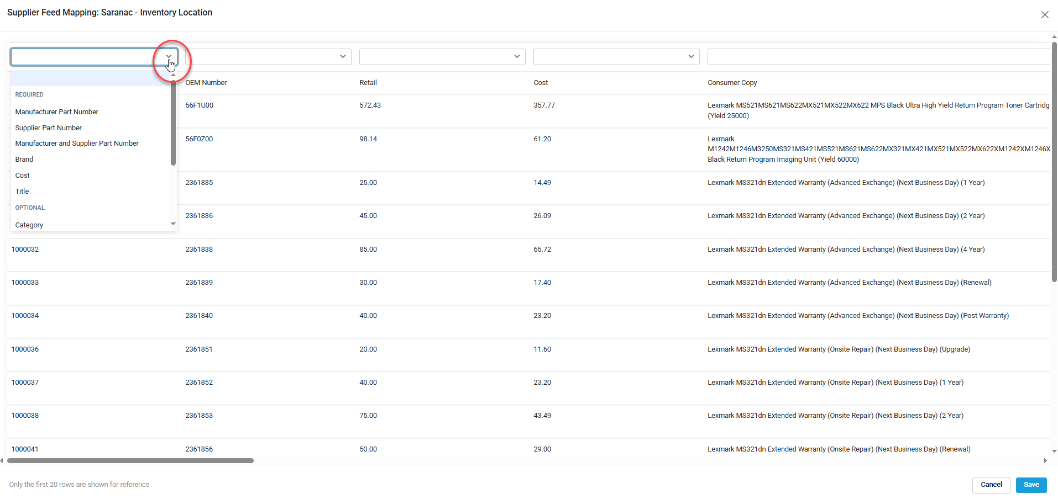Click the Advanced Exchange (Post Warranty) description

[858, 316]
